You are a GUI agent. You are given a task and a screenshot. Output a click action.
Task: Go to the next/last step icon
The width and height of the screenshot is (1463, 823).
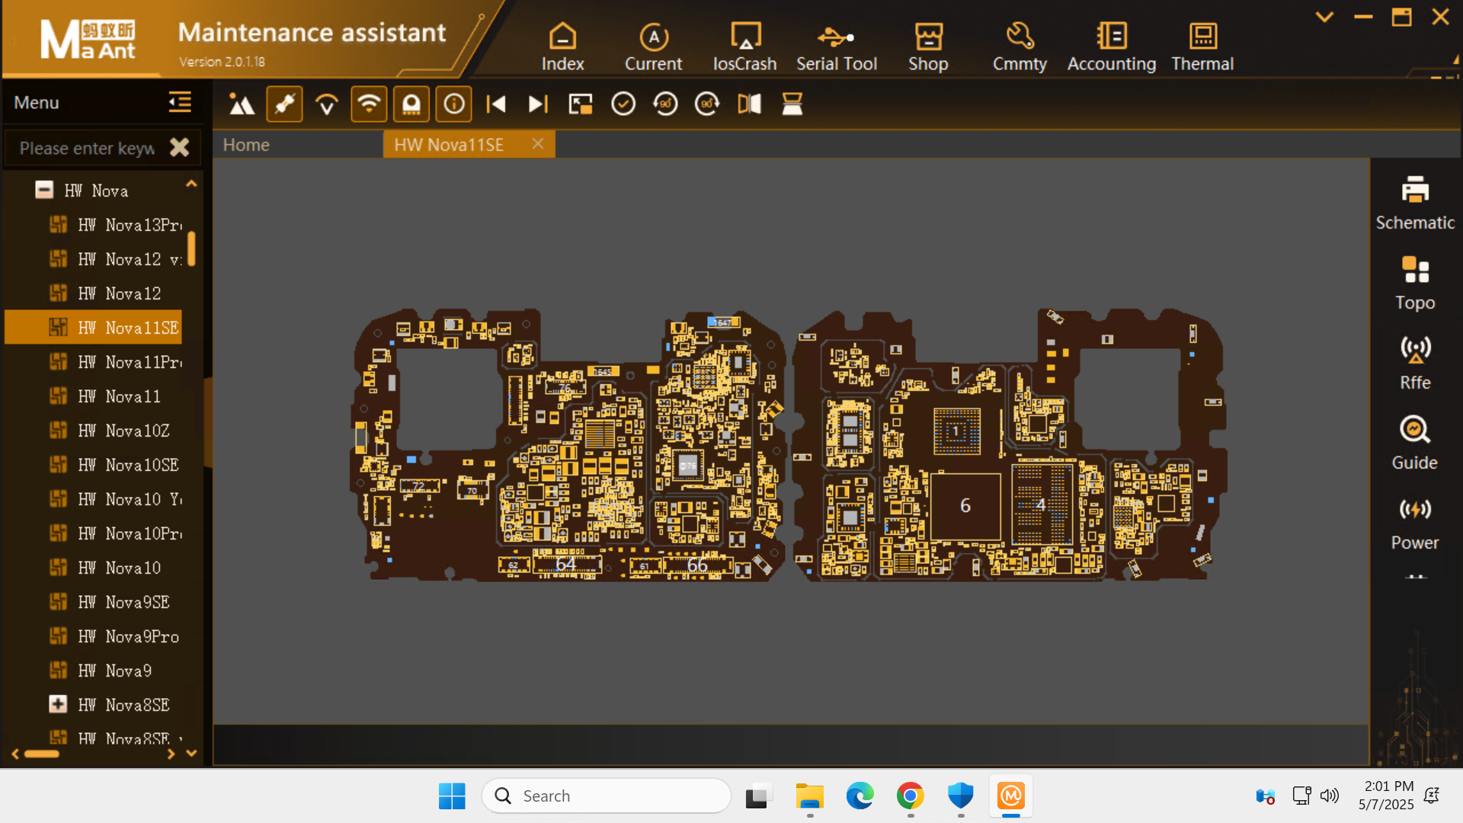tap(538, 104)
